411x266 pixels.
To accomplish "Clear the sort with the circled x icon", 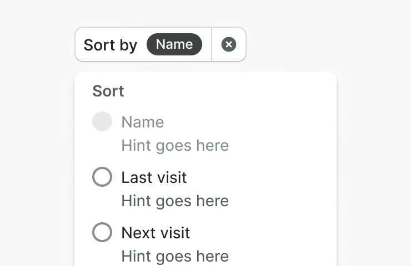I will [229, 45].
